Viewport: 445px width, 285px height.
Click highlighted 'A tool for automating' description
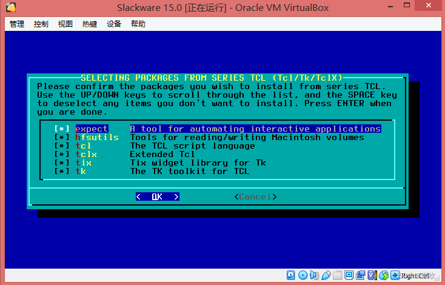[x=255, y=129]
